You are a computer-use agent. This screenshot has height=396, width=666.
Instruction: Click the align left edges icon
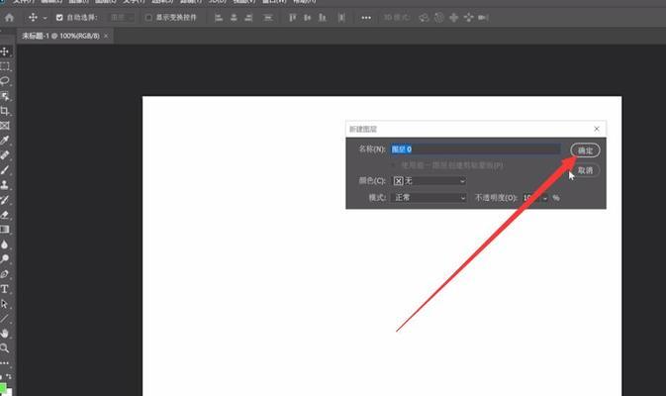coord(219,18)
